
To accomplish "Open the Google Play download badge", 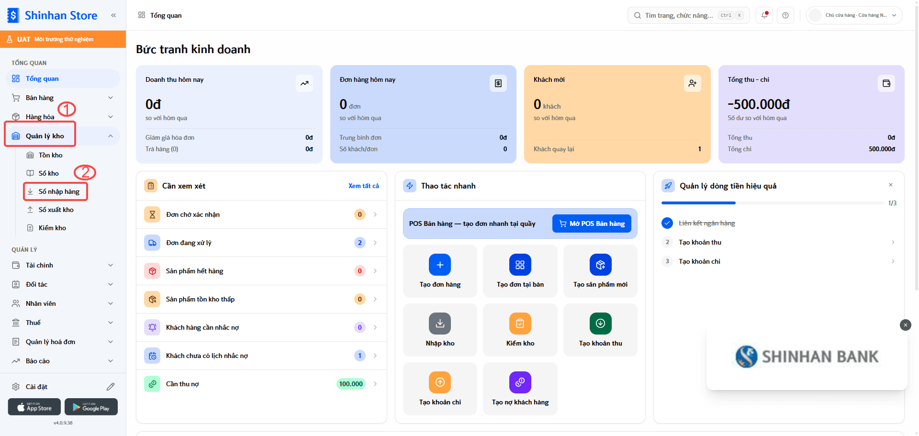I will (x=91, y=407).
